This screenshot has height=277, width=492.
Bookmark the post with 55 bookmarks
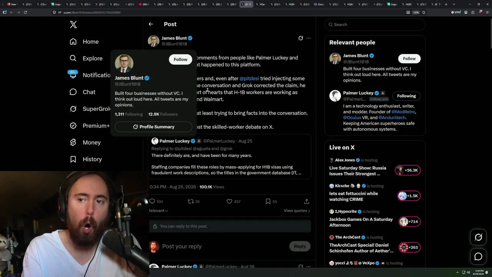[x=268, y=201]
